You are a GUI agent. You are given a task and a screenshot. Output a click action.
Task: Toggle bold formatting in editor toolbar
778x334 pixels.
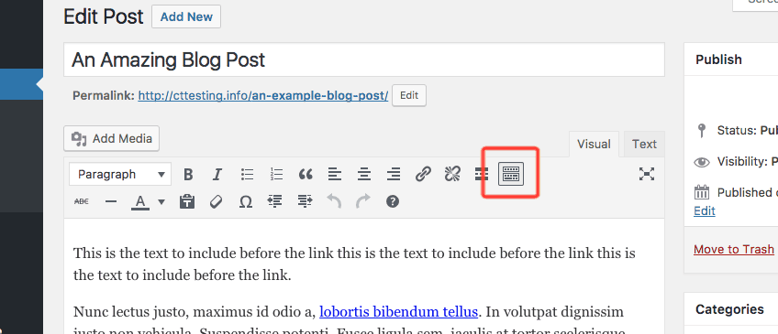[x=188, y=174]
